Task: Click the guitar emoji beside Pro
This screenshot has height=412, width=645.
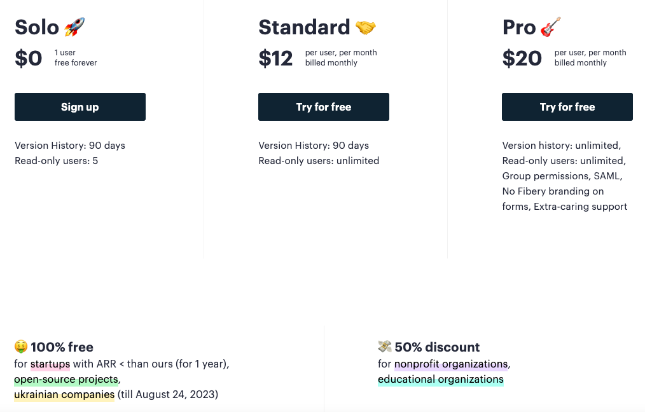Action: 551,27
